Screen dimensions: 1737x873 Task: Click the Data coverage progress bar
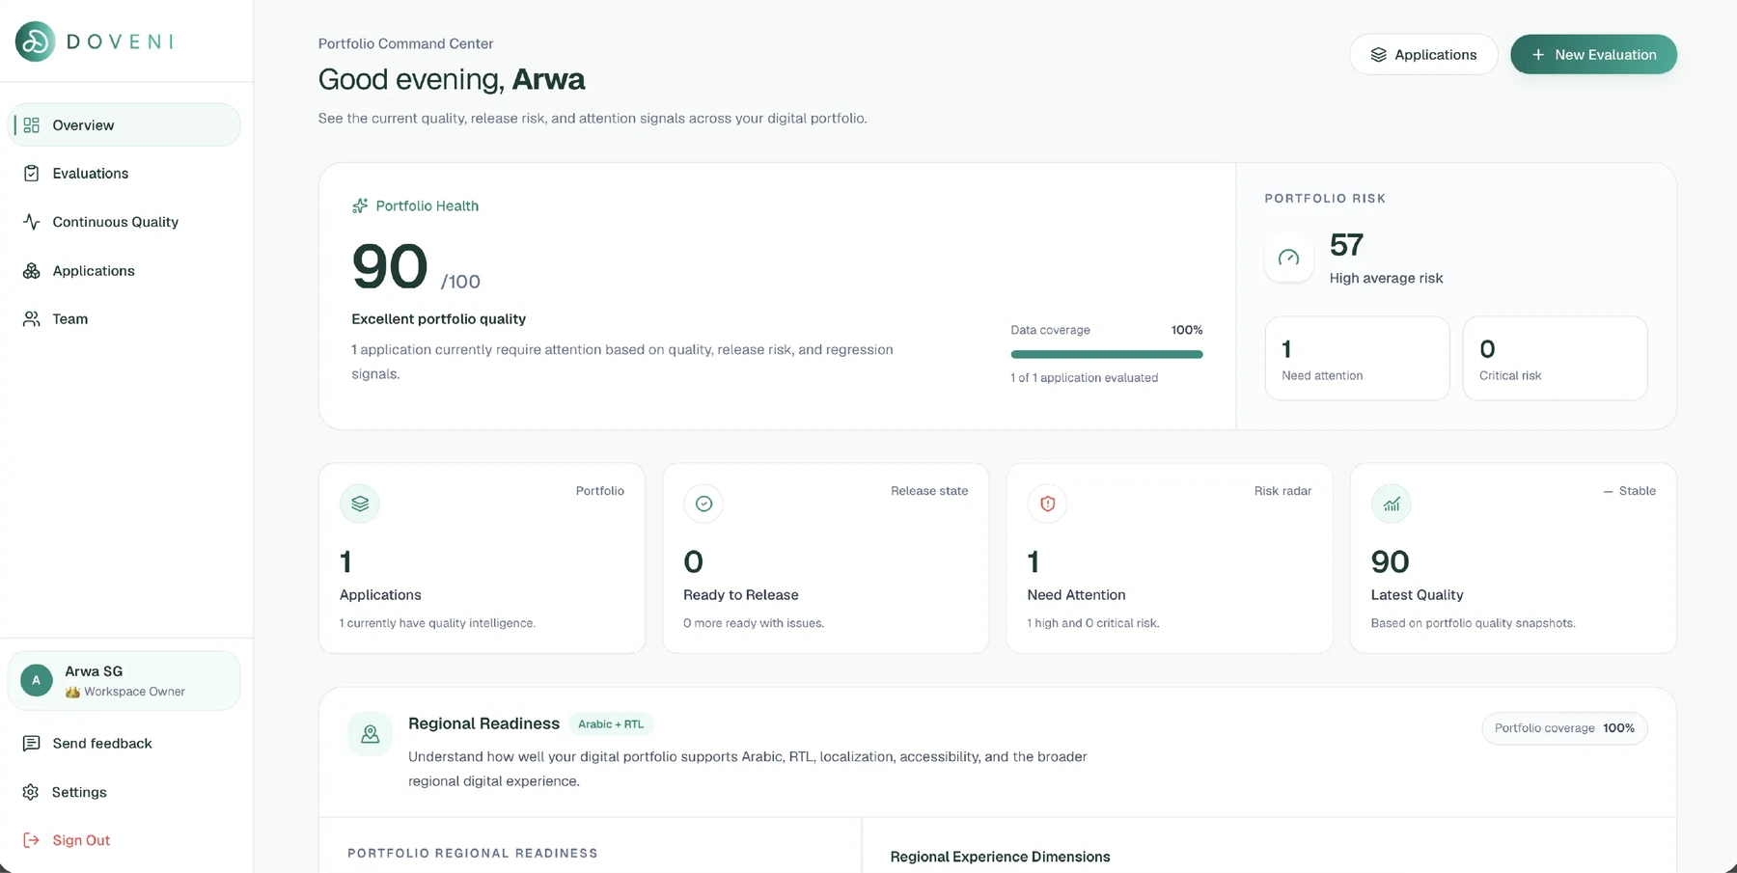(1107, 354)
